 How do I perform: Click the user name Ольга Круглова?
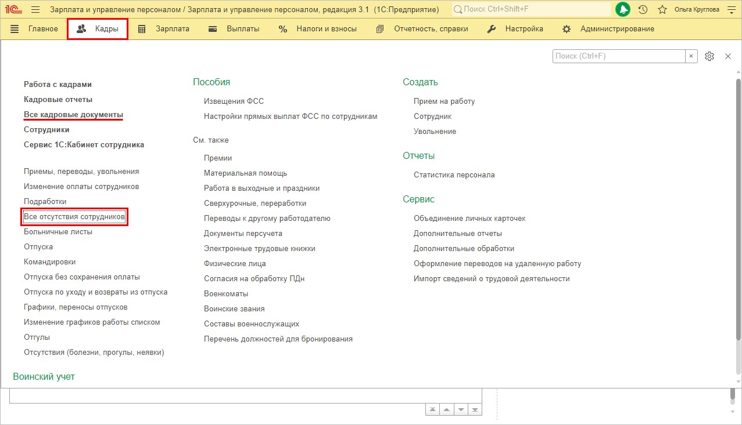[697, 10]
